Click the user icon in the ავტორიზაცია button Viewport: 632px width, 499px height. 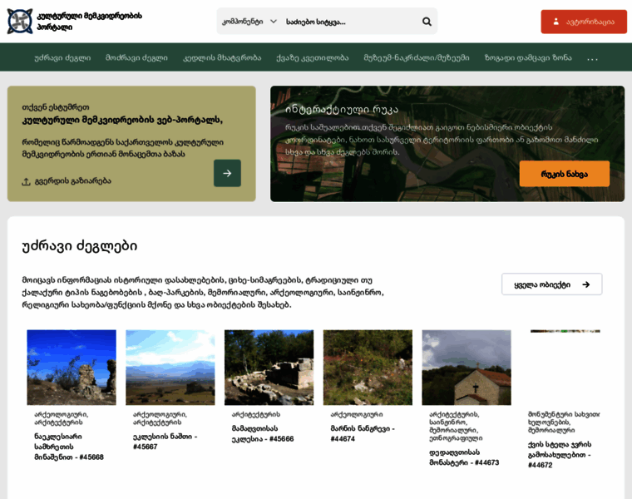(555, 22)
